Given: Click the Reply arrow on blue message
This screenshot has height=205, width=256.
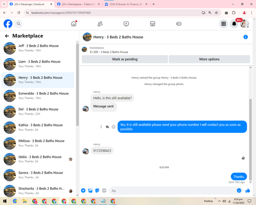Looking at the screenshot, I should 108,127.
